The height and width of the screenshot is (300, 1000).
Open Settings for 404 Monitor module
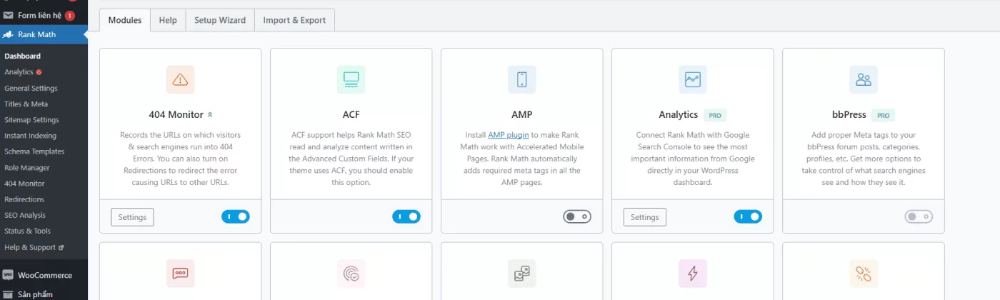[132, 217]
